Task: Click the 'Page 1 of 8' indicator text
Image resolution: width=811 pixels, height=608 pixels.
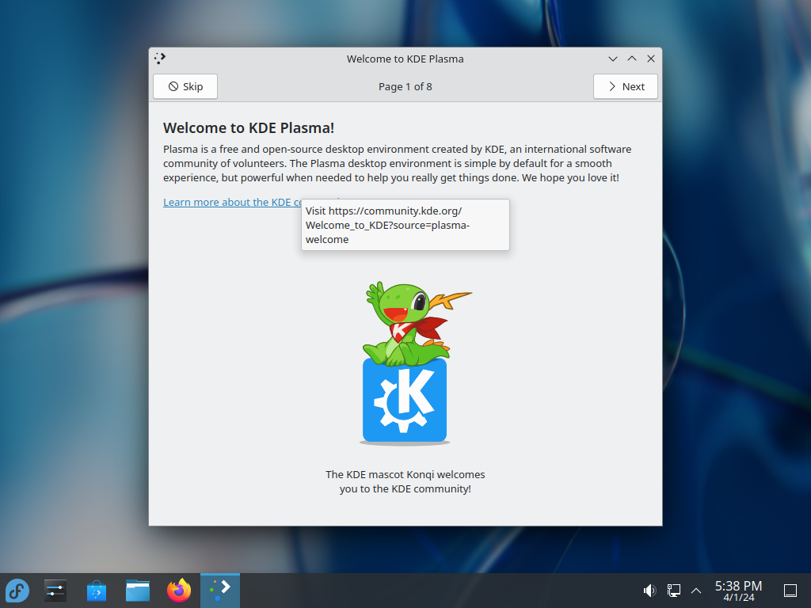Action: pyautogui.click(x=405, y=87)
